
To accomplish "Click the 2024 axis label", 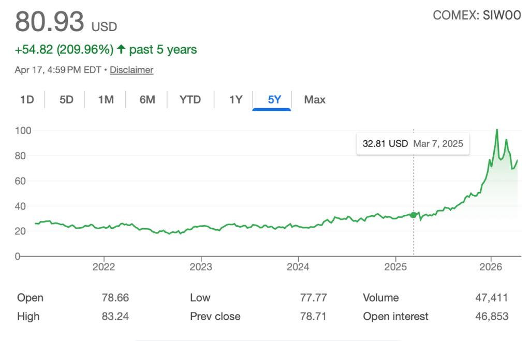I will pyautogui.click(x=298, y=267).
